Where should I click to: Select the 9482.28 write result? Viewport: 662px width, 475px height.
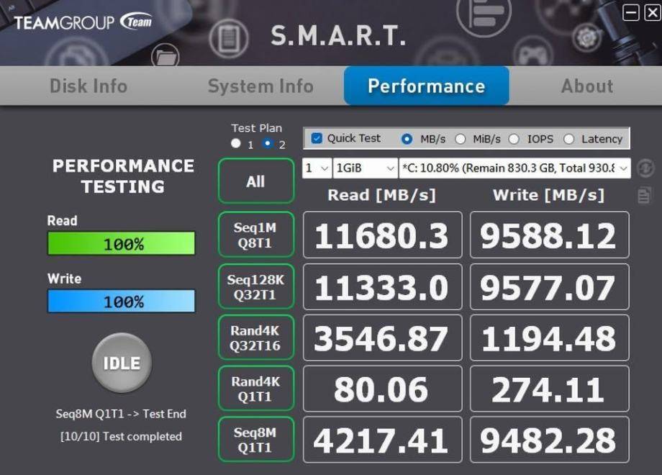click(x=549, y=440)
